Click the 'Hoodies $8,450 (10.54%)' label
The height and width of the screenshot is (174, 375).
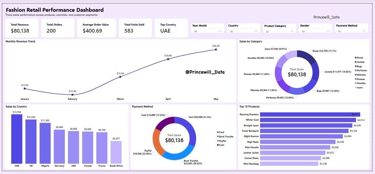[x=260, y=58]
